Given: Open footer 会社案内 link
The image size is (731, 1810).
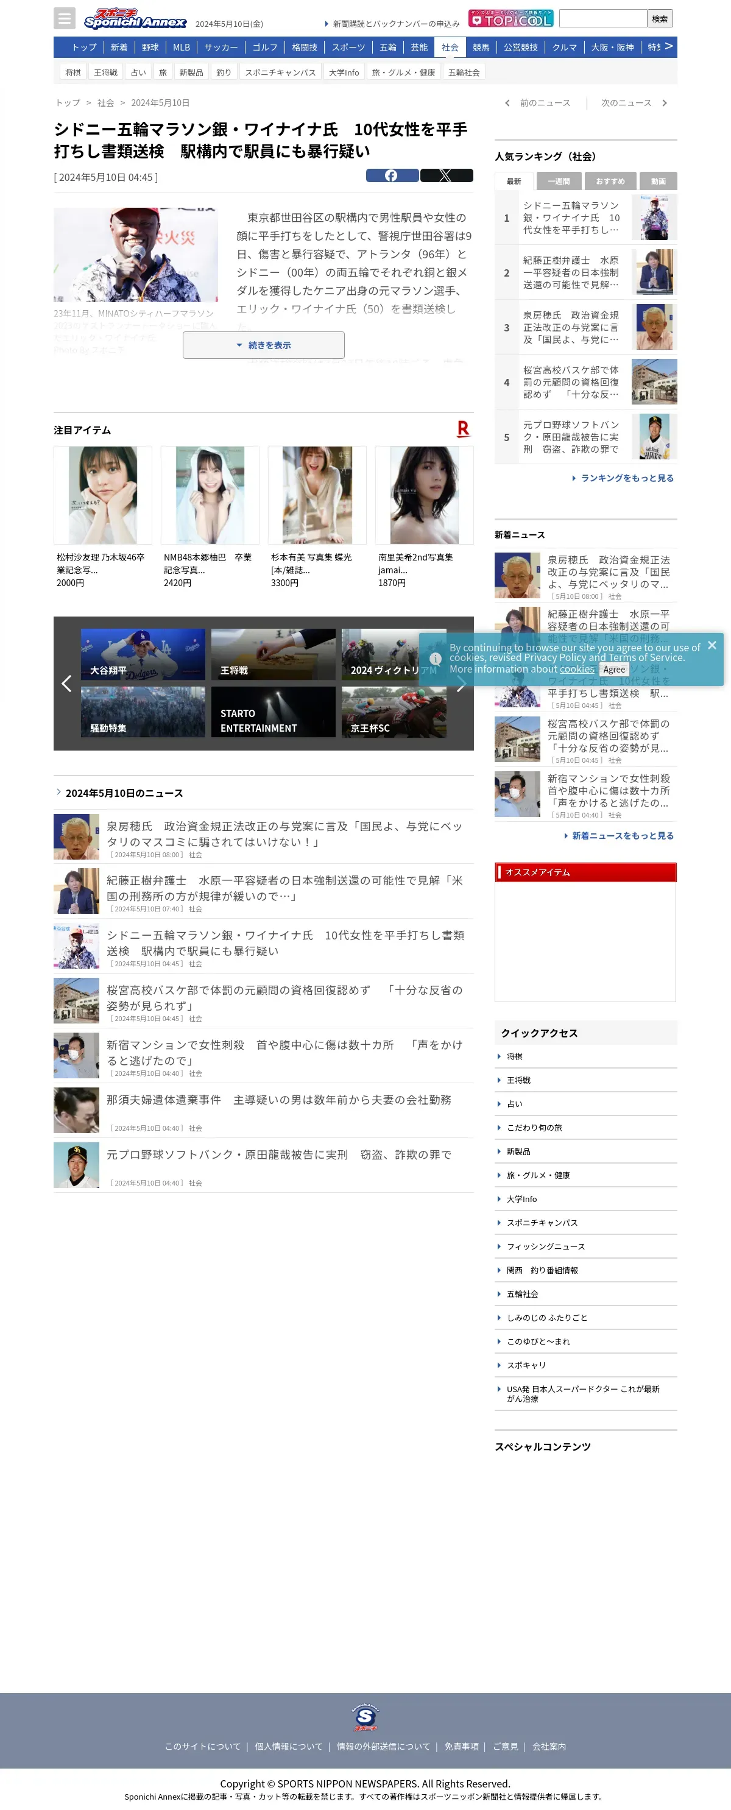Looking at the screenshot, I should click(549, 1747).
